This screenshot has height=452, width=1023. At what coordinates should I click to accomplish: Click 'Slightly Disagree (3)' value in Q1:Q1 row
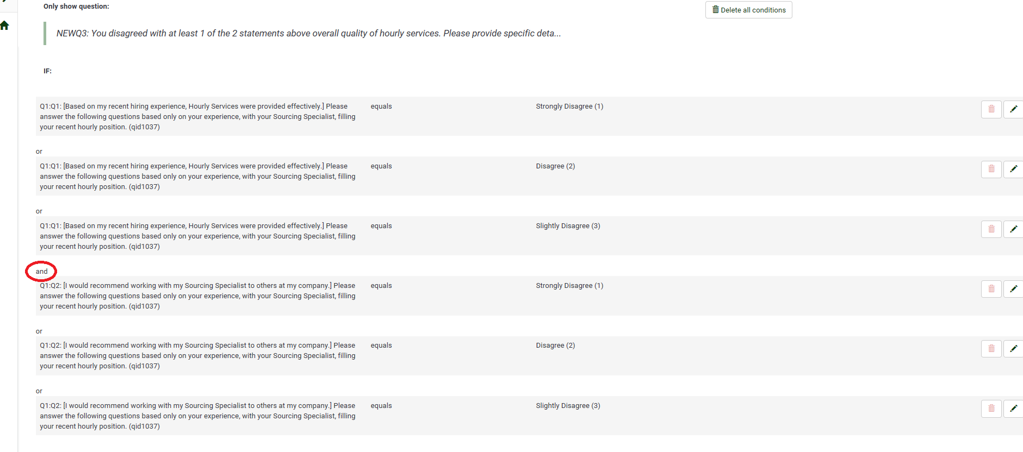(568, 226)
